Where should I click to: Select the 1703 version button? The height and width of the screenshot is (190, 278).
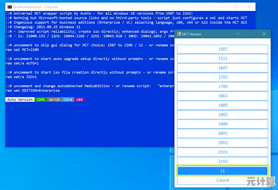(x=222, y=78)
